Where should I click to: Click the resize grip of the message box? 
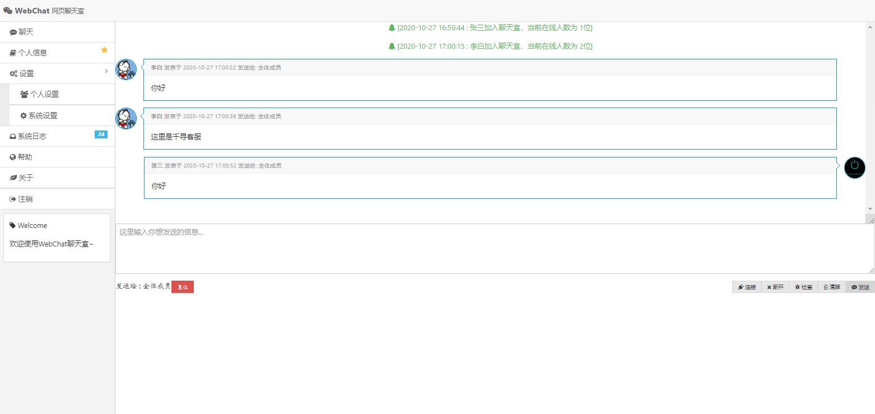[x=871, y=270]
